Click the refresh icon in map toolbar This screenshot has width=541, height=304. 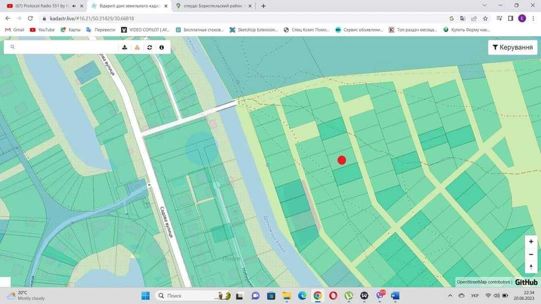click(x=149, y=47)
